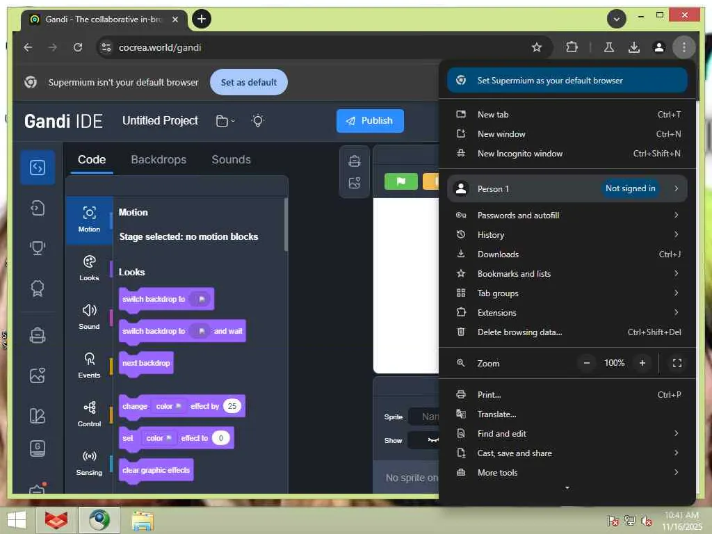Select the Code tab

[x=92, y=159]
